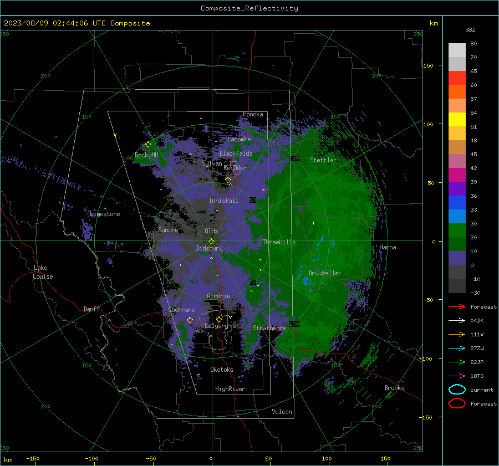
Task: Click the Hanna city label
Action: click(388, 247)
